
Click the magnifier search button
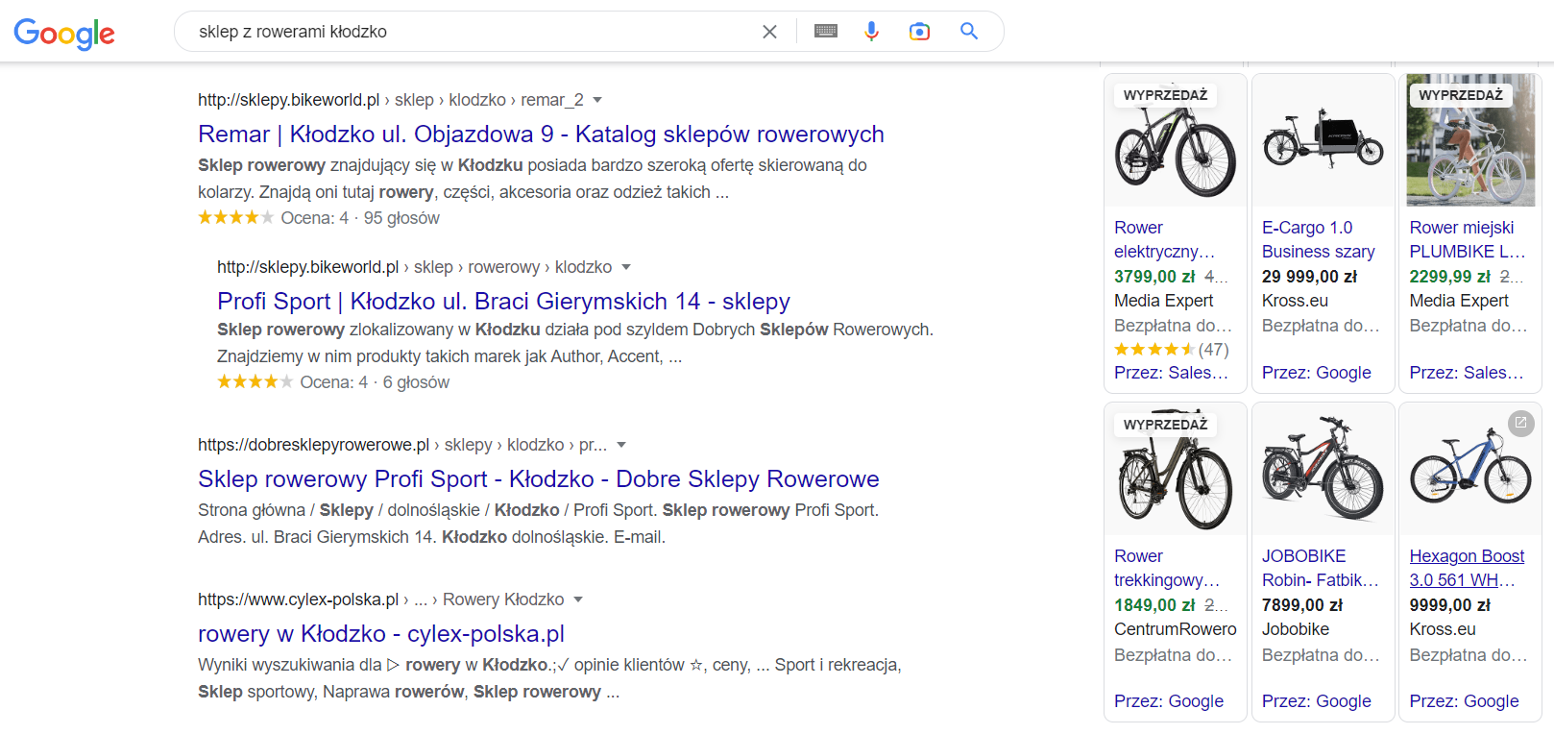969,32
